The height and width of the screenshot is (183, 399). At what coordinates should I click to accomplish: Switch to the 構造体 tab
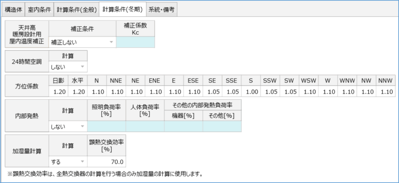(x=13, y=10)
